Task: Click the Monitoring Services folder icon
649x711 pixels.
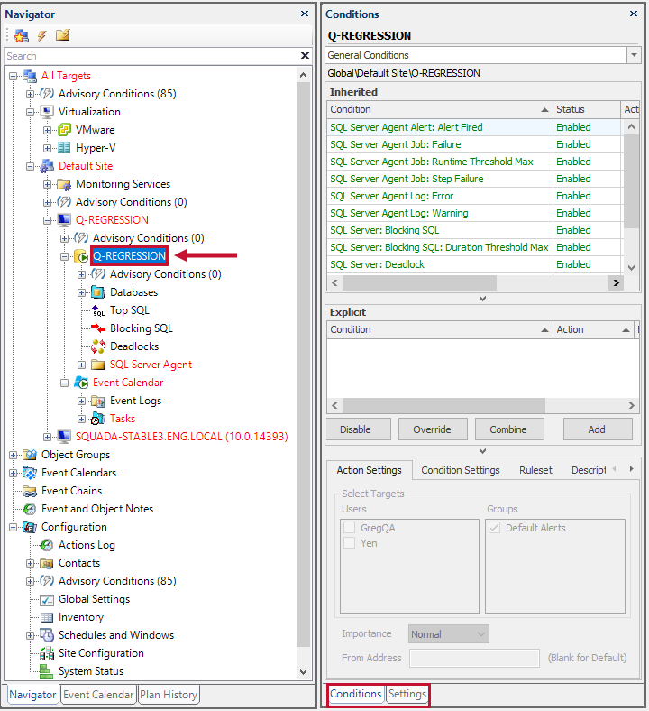Action: pyautogui.click(x=64, y=184)
